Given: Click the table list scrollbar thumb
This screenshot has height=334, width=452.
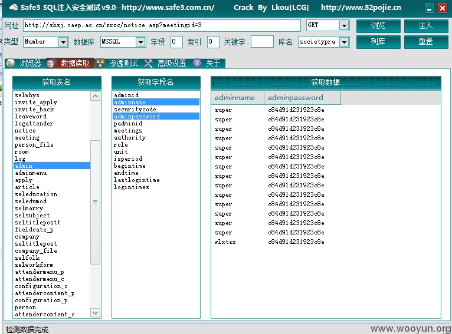Looking at the screenshot, I should pos(95,202).
